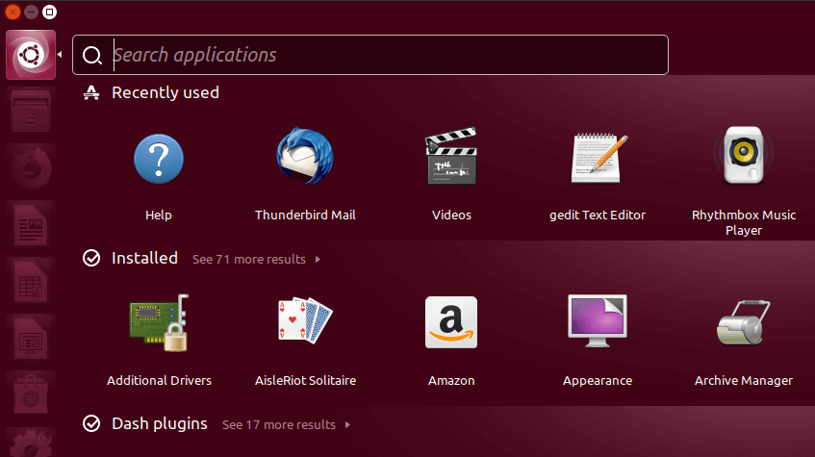The image size is (815, 457).
Task: Click the Ubuntu Dash home button
Action: click(x=31, y=55)
